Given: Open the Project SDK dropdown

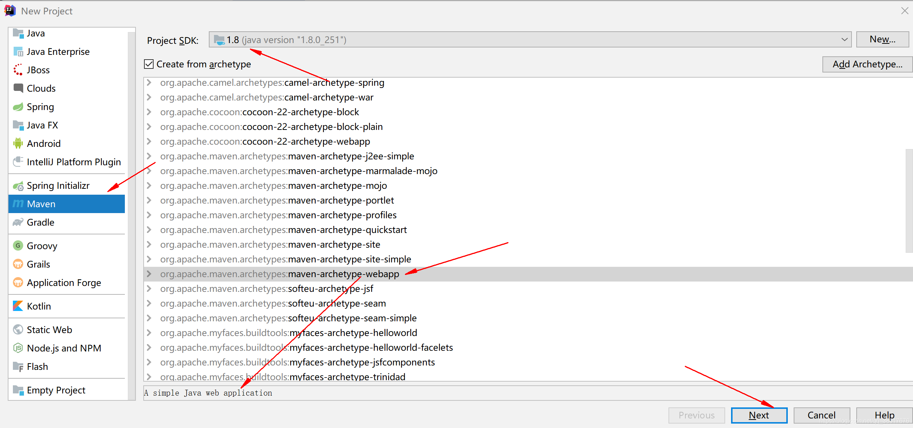Looking at the screenshot, I should 530,40.
